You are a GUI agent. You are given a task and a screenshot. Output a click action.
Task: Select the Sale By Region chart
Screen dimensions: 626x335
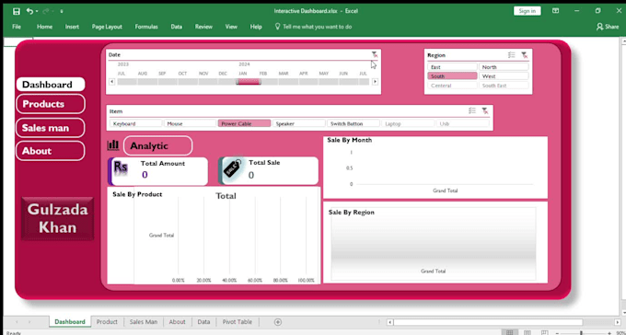tap(435, 242)
